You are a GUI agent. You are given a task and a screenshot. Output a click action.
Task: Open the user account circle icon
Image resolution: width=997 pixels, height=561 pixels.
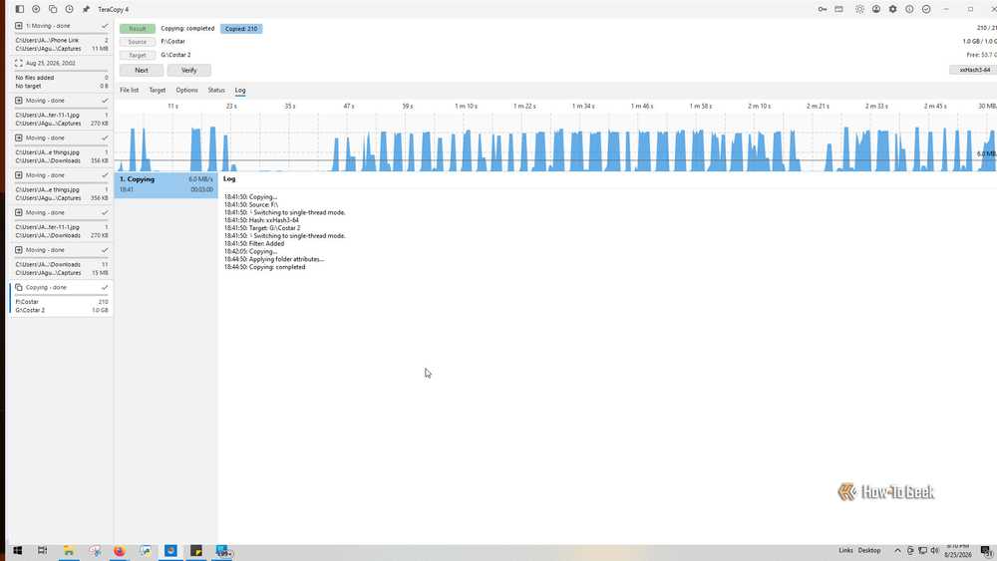[x=876, y=10]
